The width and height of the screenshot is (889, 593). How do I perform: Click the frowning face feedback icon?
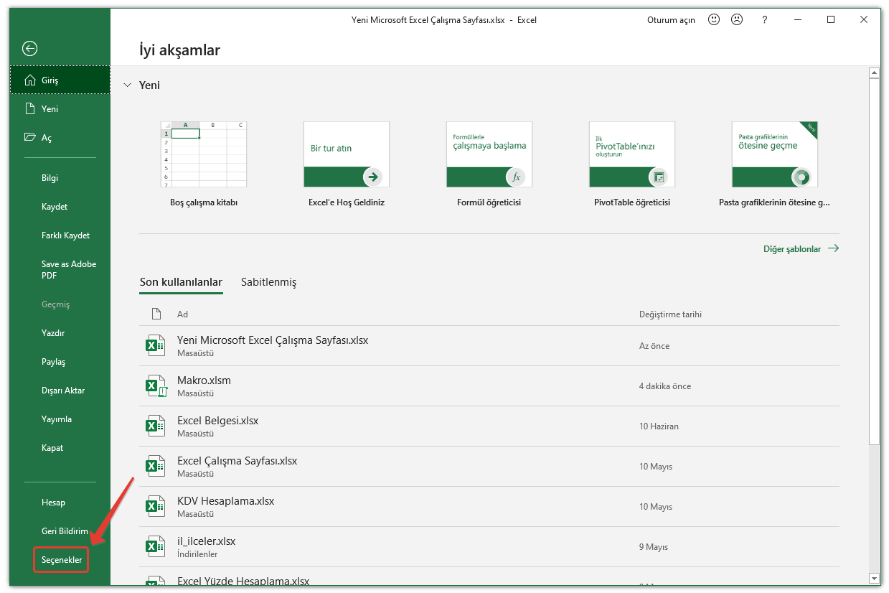tap(737, 20)
